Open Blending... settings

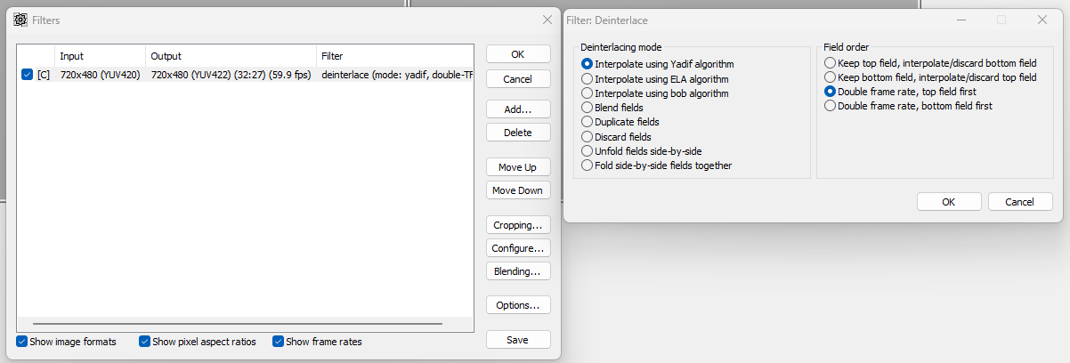518,271
